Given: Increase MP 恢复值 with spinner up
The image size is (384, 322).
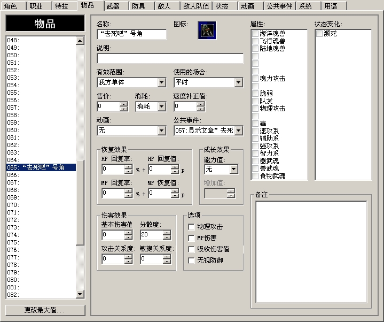Looking at the screenshot, I should (x=175, y=191).
